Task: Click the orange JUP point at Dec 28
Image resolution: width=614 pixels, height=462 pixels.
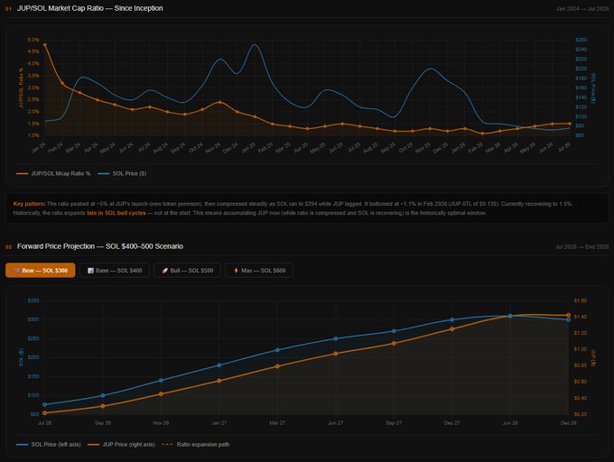Action: (x=569, y=315)
